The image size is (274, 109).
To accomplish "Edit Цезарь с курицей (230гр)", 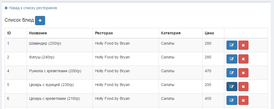I will pyautogui.click(x=232, y=87).
